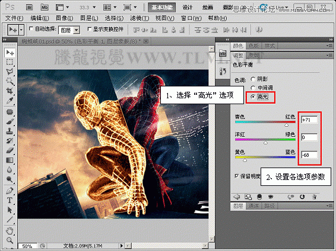Open the Layers panel flyout menu
Image resolution: width=336 pixels, height=251 pixels.
tap(329, 205)
